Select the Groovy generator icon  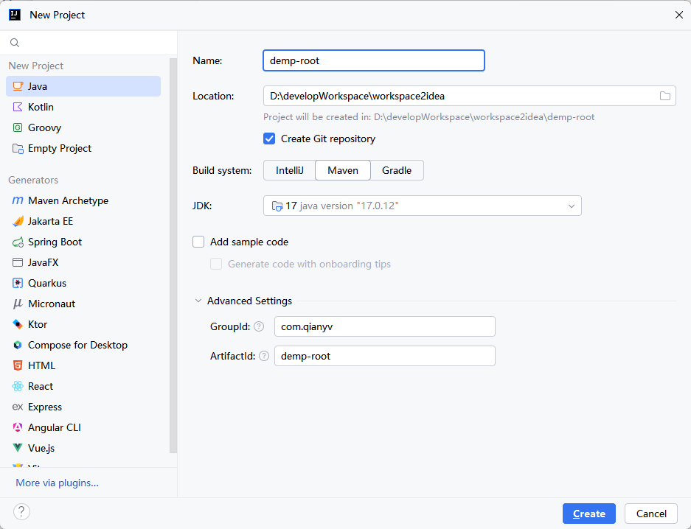(x=18, y=127)
